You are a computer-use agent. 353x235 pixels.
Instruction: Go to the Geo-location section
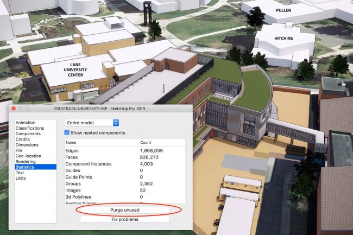[28, 156]
